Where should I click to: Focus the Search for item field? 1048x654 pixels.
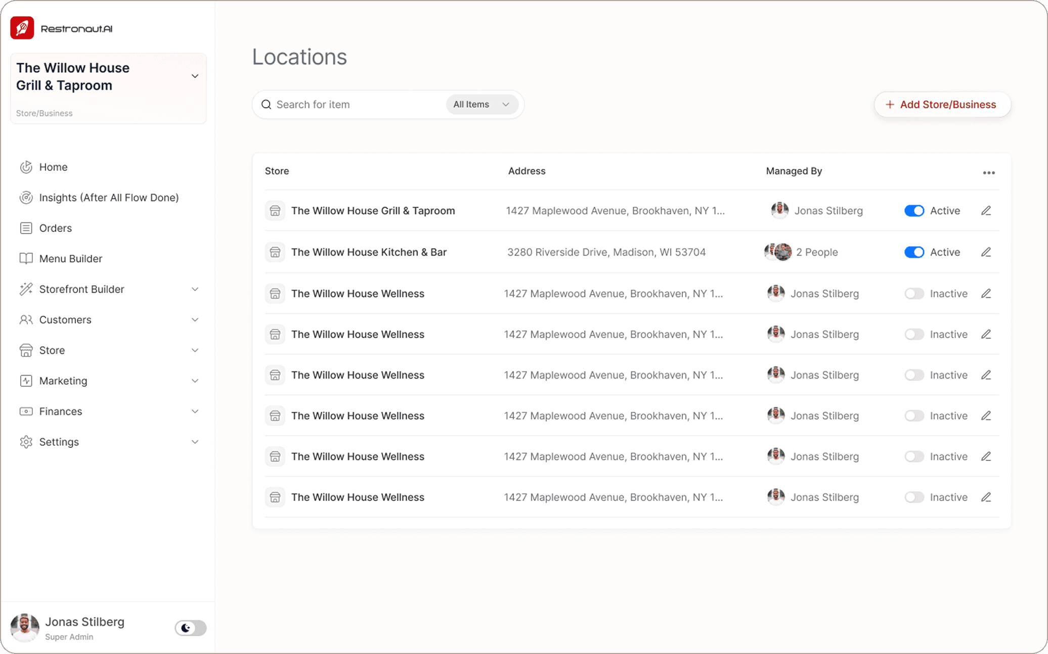point(354,105)
